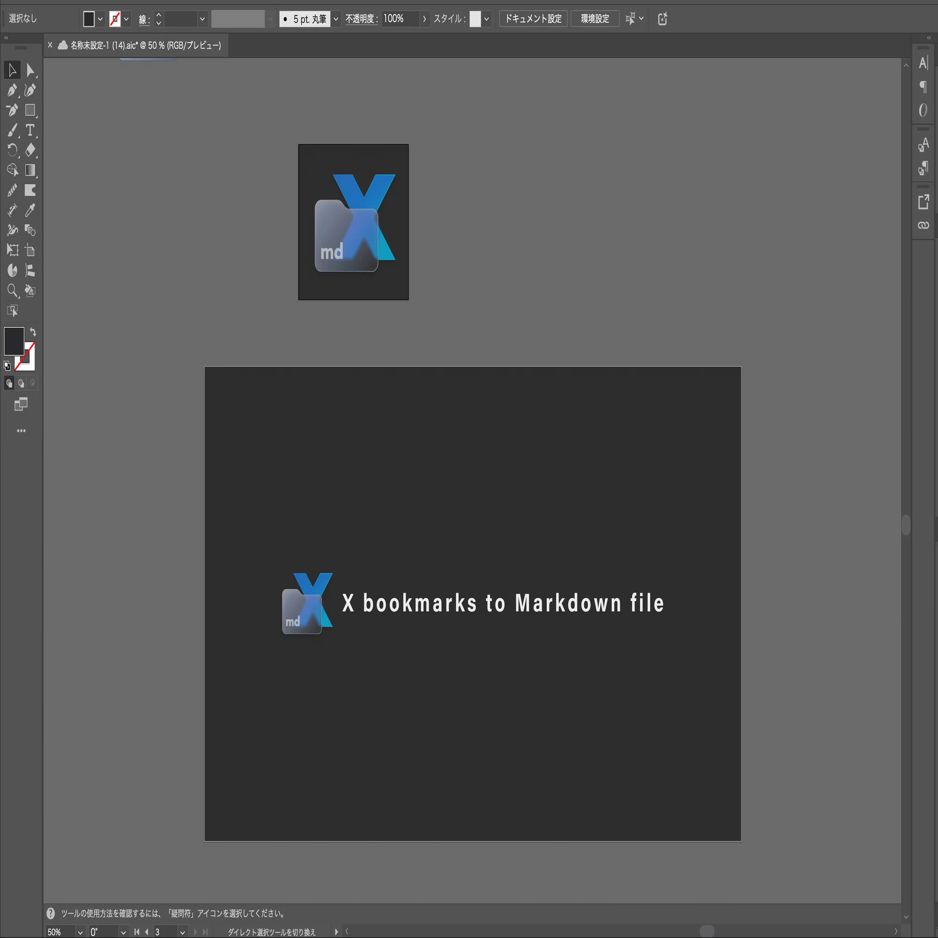Click the align to selection icon
The width and height of the screenshot is (938, 938).
point(630,19)
